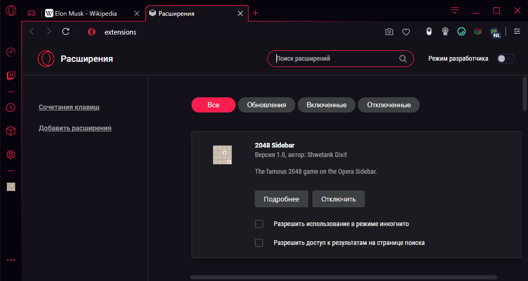This screenshot has height=281, width=528.
Task: Open Extensions cube icon in sidebar
Action: (x=11, y=131)
